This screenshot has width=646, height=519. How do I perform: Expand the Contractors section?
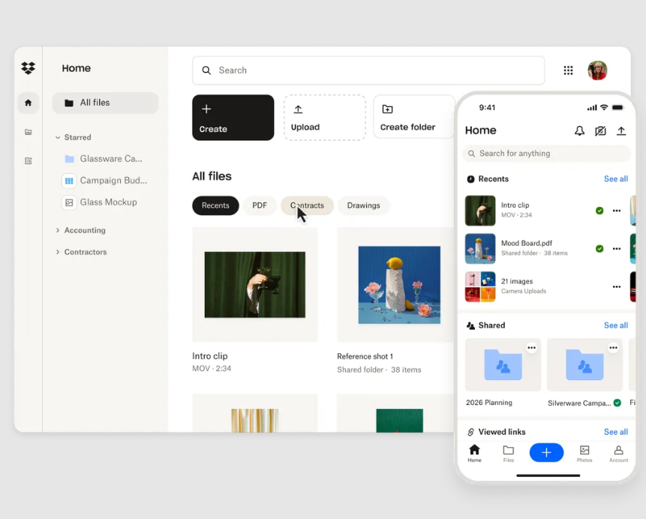(58, 252)
